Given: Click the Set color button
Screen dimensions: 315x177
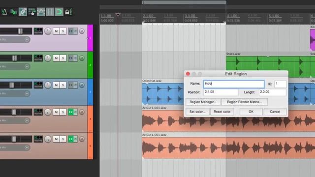Looking at the screenshot, I should [197, 112].
